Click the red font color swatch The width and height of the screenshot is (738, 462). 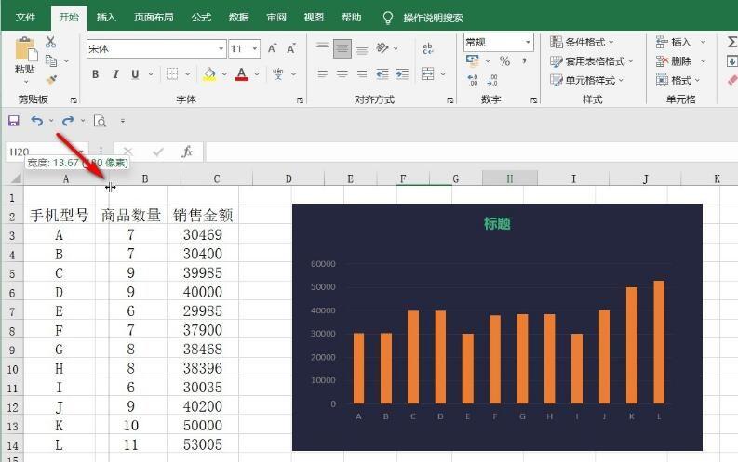coord(241,74)
